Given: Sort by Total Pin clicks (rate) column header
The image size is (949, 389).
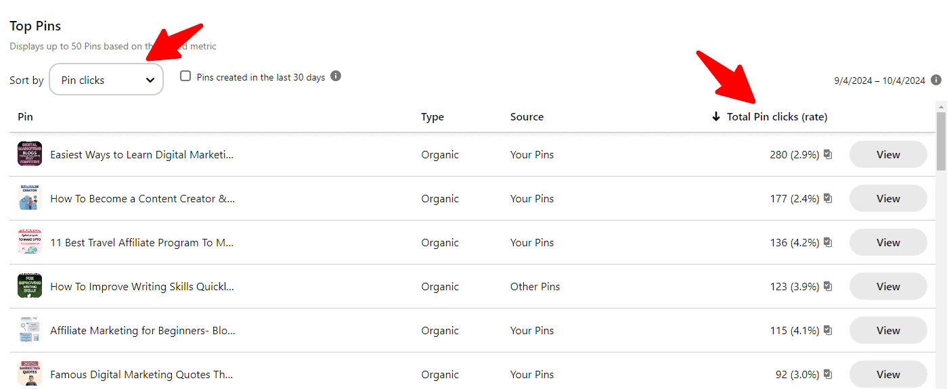Looking at the screenshot, I should [777, 117].
